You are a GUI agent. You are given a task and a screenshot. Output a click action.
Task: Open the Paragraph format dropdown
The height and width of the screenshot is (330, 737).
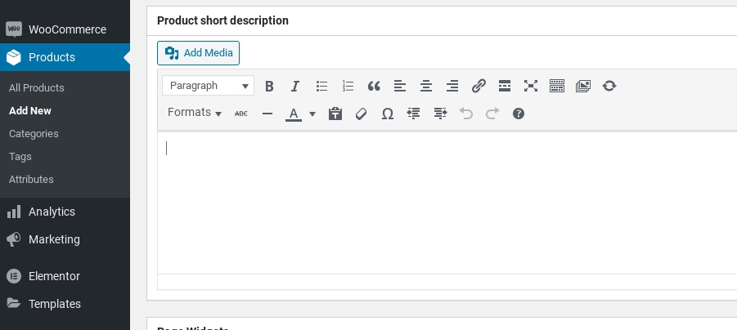click(x=208, y=86)
